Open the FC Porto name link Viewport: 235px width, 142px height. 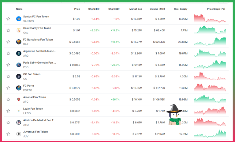point(28,86)
